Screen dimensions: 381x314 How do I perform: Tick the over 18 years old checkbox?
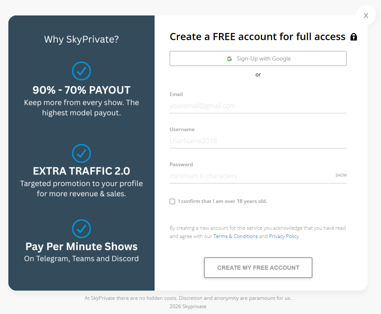click(173, 201)
